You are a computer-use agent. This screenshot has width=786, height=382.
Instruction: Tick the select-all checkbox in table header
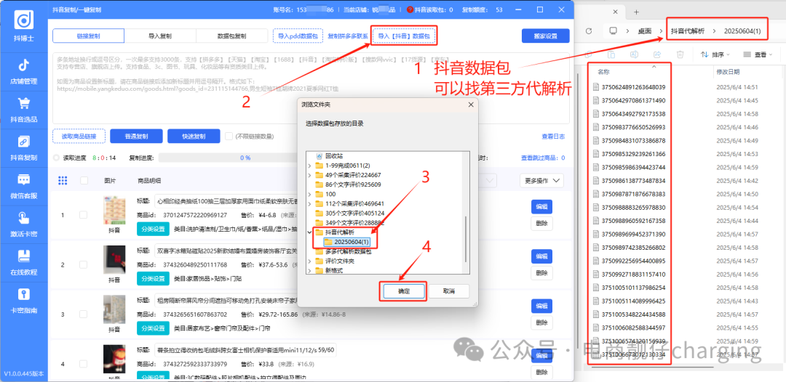click(x=84, y=181)
